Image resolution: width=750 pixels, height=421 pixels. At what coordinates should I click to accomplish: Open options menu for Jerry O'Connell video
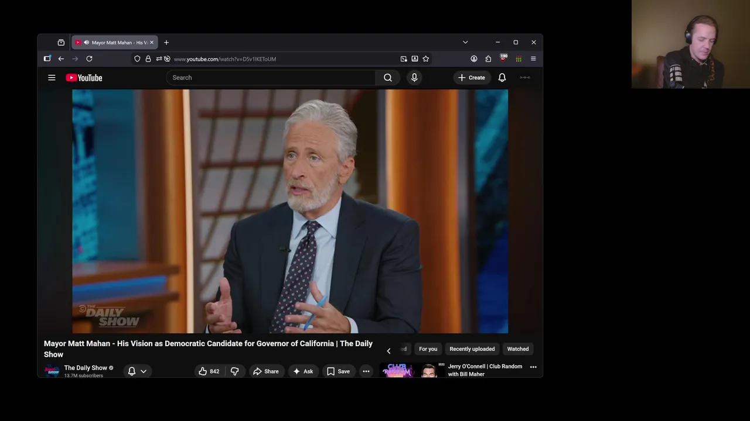(x=533, y=367)
